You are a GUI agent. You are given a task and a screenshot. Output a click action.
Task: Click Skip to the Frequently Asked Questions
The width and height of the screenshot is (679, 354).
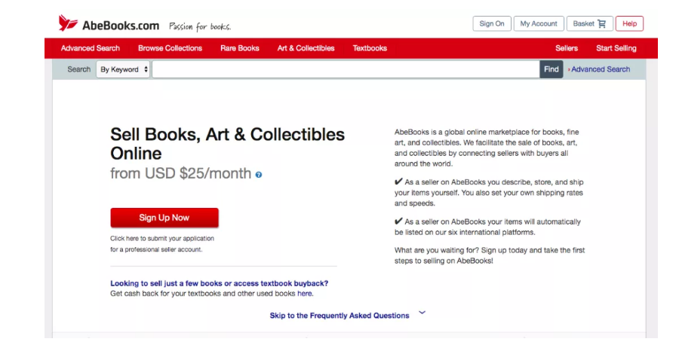339,316
